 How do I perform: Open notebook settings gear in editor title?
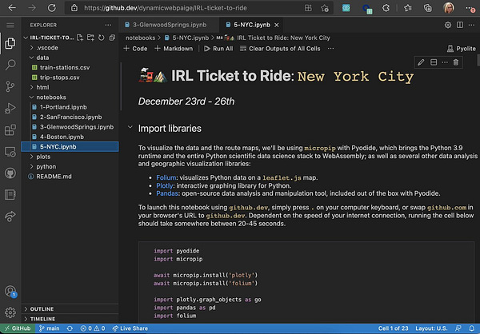click(x=448, y=25)
